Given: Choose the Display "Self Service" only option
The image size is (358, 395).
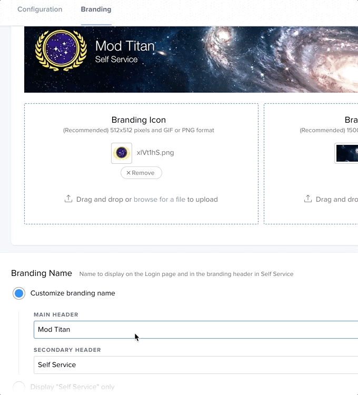Looking at the screenshot, I should pos(19,387).
